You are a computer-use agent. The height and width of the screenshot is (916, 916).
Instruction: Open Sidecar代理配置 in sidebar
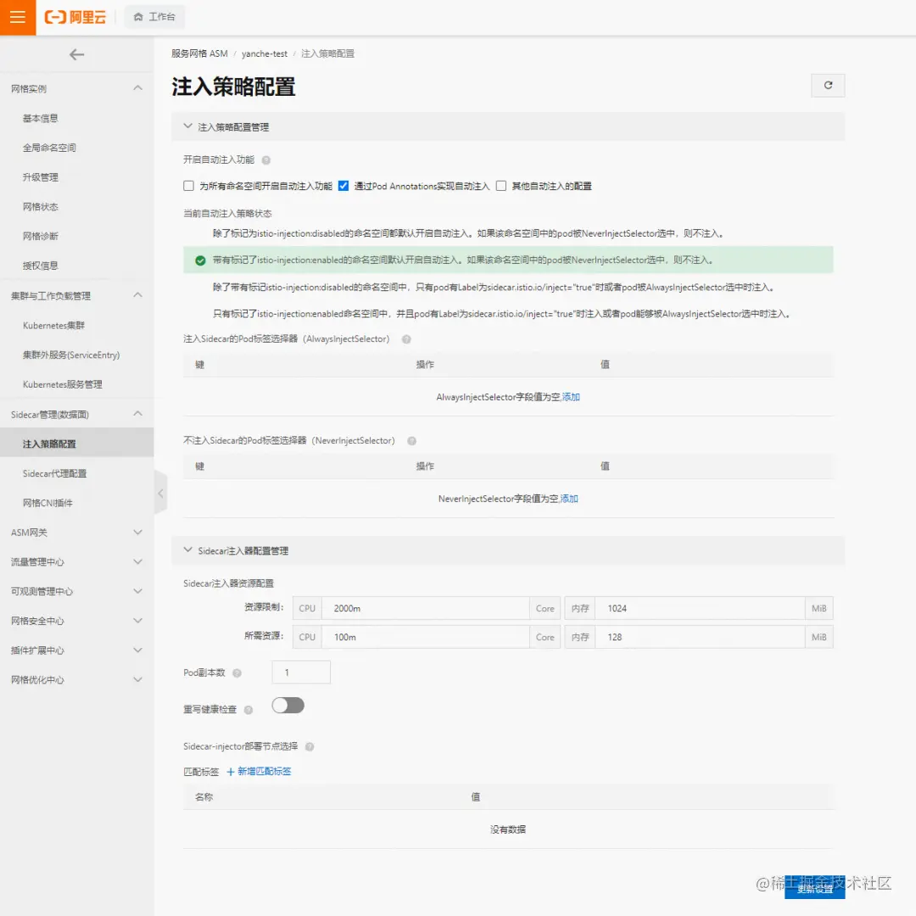[54, 474]
